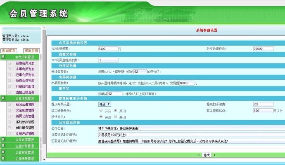This screenshot has height=165, width=285.
Task: Click the 公司公告 text field
Action: [191, 128]
